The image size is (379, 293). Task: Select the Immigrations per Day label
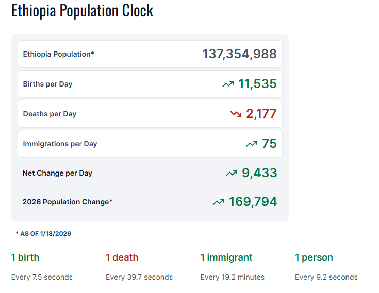point(60,144)
